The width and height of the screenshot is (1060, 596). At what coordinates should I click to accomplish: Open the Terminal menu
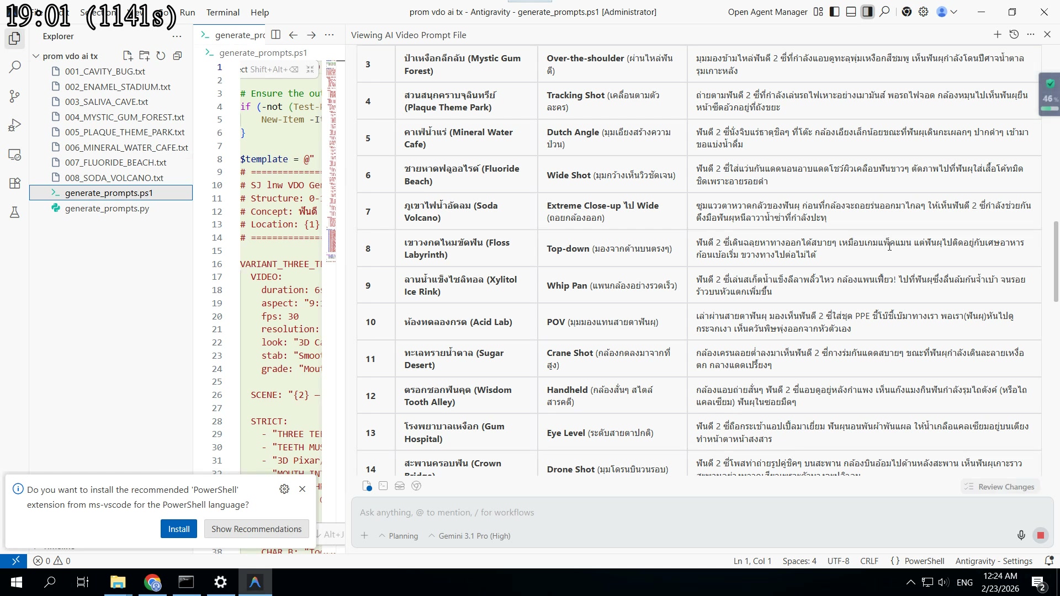tap(222, 12)
